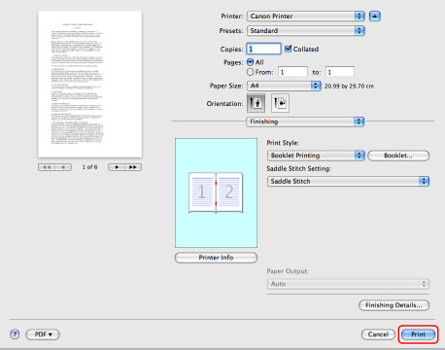This screenshot has height=350, width=445.
Task: Open the PDF menu button
Action: [x=43, y=334]
